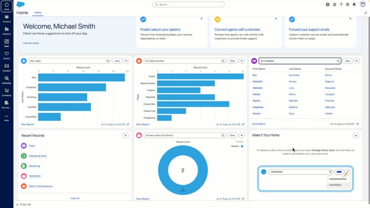Refresh the My Leads chart
This screenshot has width=370, height=208.
coord(128,124)
